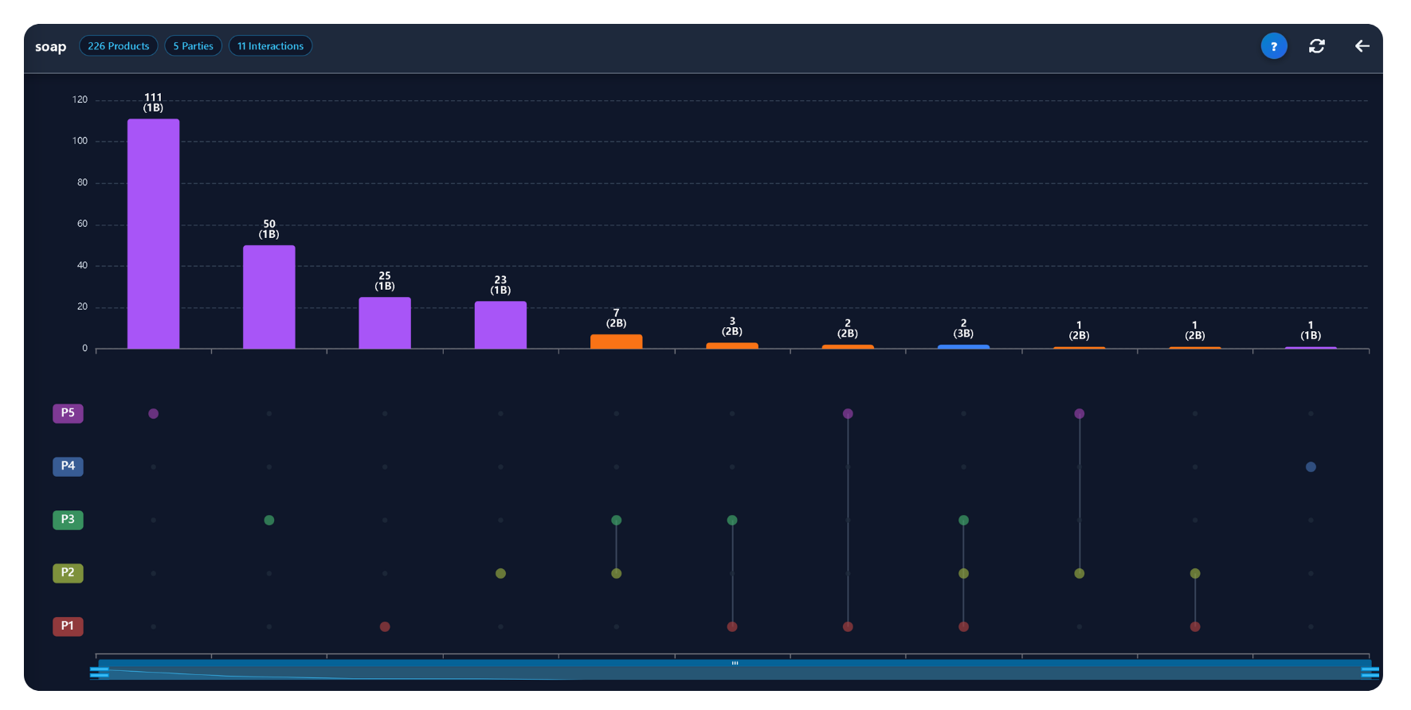The height and width of the screenshot is (710, 1411).
Task: Click the purple bar labeled 25 (1B)
Action: (385, 323)
